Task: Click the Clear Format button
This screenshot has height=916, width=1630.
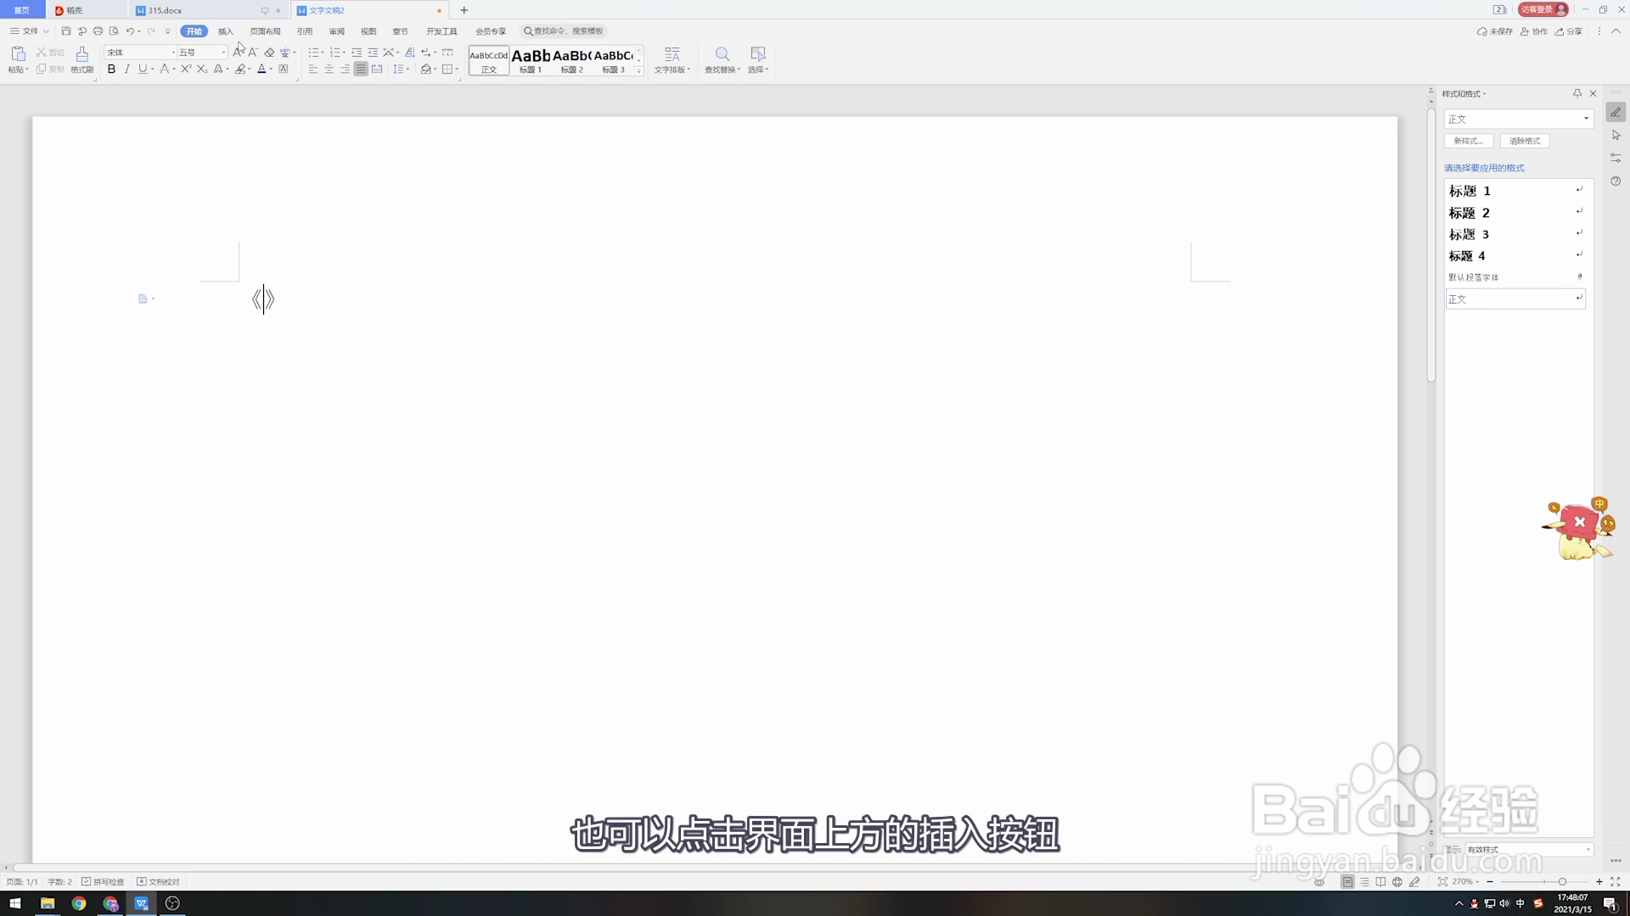Action: coord(1525,141)
